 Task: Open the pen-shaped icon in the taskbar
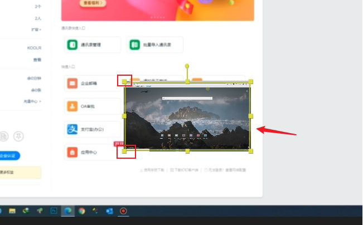coord(95,211)
